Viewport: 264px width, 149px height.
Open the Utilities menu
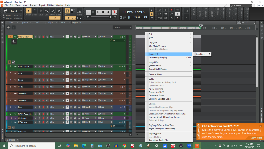coord(50,5)
